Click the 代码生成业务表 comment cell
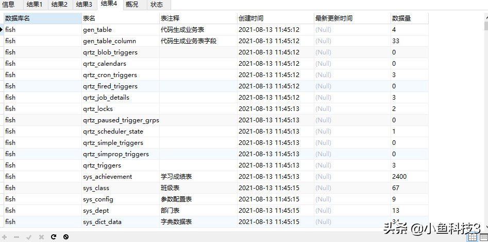Screen dimensions: 488x242 [198, 30]
